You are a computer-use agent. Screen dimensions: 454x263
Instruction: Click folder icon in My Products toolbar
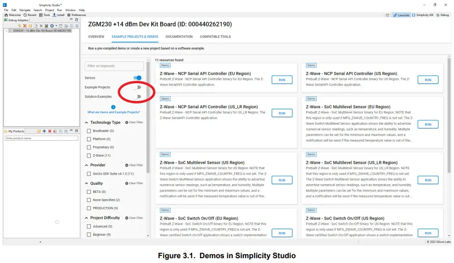coord(39,131)
